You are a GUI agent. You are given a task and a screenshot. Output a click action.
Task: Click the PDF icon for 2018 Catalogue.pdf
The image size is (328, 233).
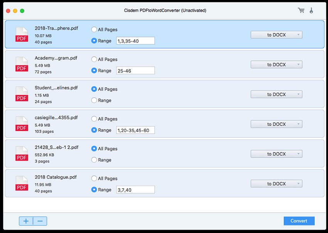point(22,183)
